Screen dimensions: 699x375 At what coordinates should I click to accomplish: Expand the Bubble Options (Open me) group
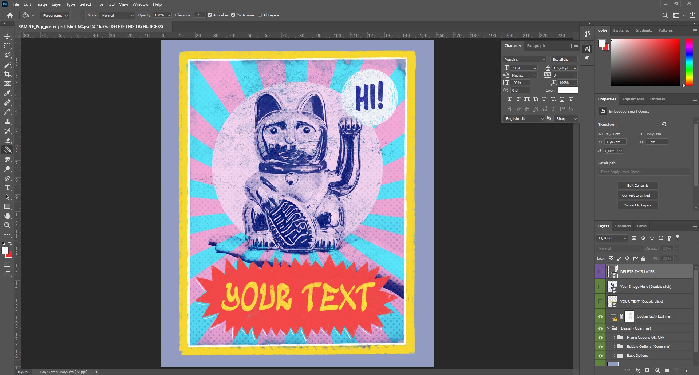tap(614, 347)
